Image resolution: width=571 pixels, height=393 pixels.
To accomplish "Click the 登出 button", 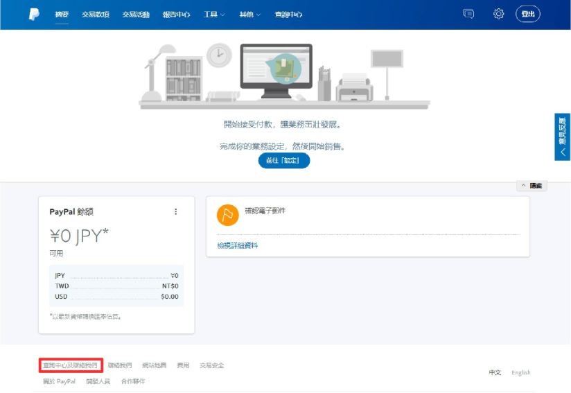I will point(528,14).
